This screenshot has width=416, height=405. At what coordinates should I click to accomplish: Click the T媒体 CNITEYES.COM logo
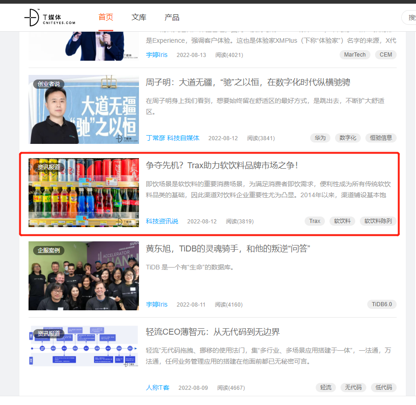[50, 17]
